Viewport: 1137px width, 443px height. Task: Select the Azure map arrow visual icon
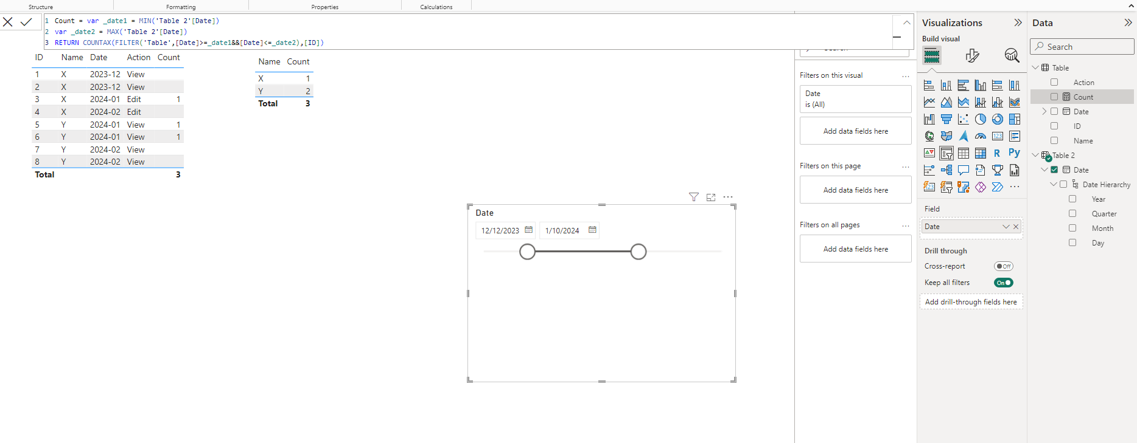tap(964, 136)
